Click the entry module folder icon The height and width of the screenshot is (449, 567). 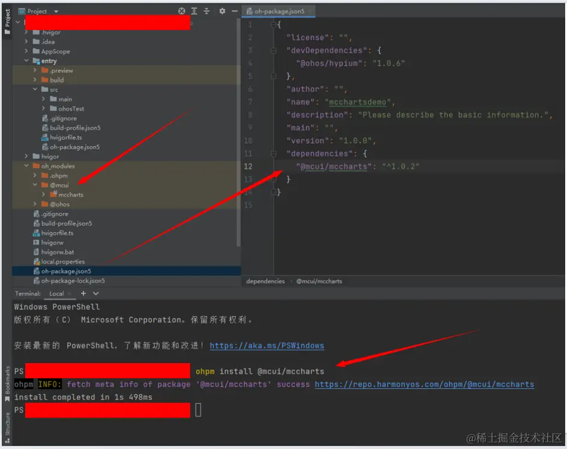(36, 61)
